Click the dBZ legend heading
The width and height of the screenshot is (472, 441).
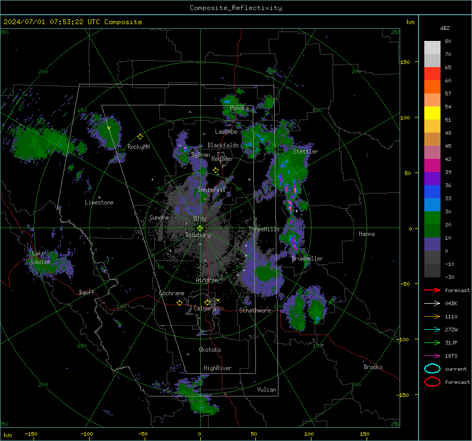(x=445, y=28)
